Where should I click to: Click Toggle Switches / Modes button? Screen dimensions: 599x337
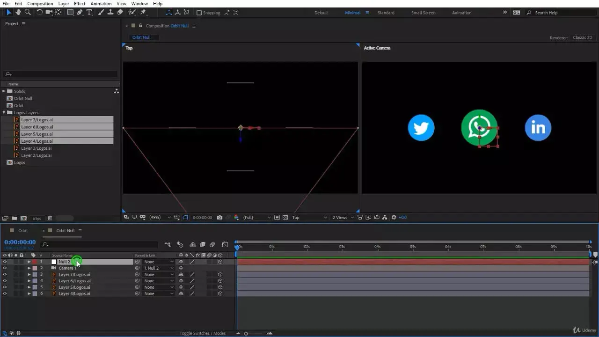(x=202, y=333)
